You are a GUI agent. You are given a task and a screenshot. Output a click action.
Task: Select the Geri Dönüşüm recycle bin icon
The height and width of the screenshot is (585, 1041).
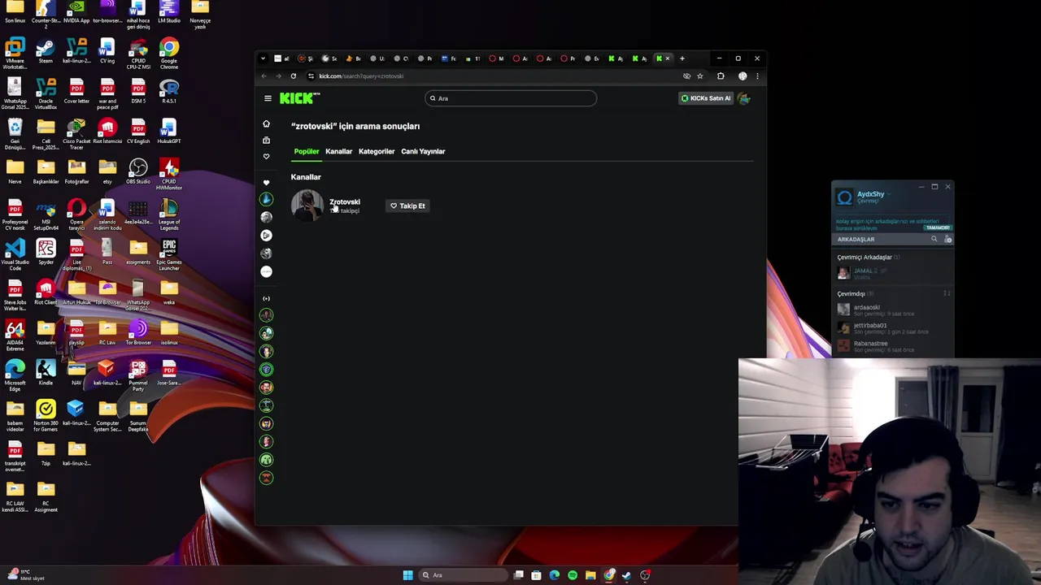[15, 133]
